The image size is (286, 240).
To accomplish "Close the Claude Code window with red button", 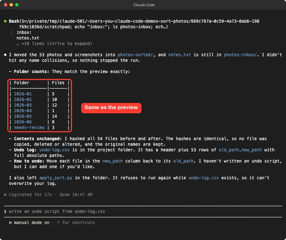I will 6,5.
